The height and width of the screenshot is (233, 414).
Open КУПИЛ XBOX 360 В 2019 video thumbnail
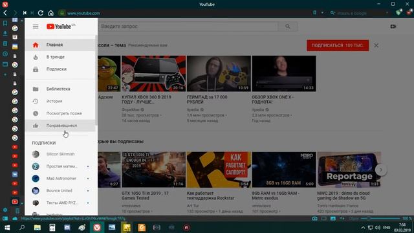click(x=154, y=73)
